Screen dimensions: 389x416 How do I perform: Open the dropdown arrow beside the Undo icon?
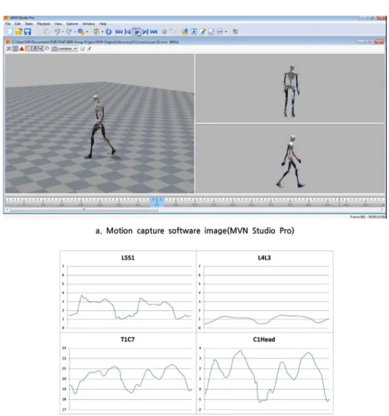(63, 32)
